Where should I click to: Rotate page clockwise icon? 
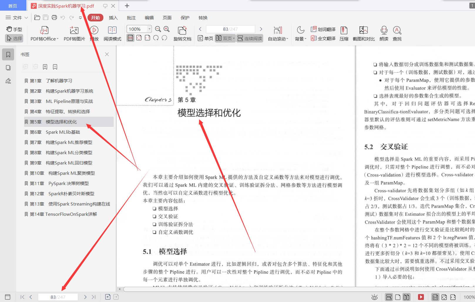(x=156, y=38)
